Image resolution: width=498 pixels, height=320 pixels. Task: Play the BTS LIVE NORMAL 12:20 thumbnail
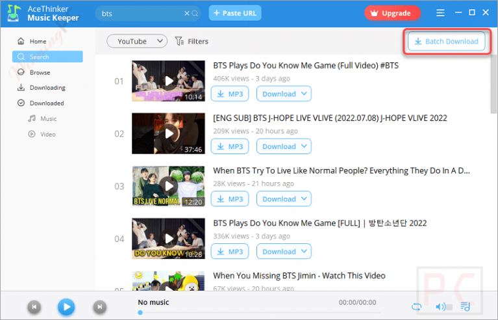(x=169, y=186)
